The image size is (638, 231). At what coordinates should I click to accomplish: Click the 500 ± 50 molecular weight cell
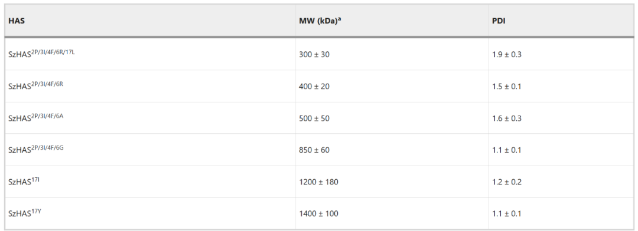pos(314,118)
